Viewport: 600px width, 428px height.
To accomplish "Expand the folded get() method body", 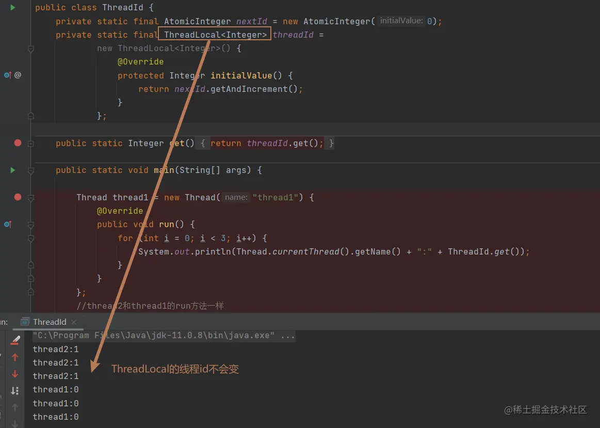I will pyautogui.click(x=31, y=144).
